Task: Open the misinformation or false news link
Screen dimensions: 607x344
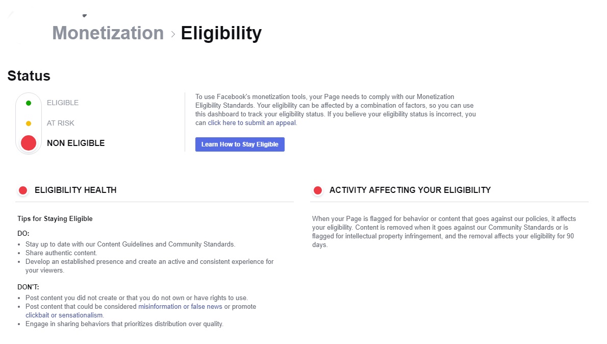Action: tap(180, 307)
